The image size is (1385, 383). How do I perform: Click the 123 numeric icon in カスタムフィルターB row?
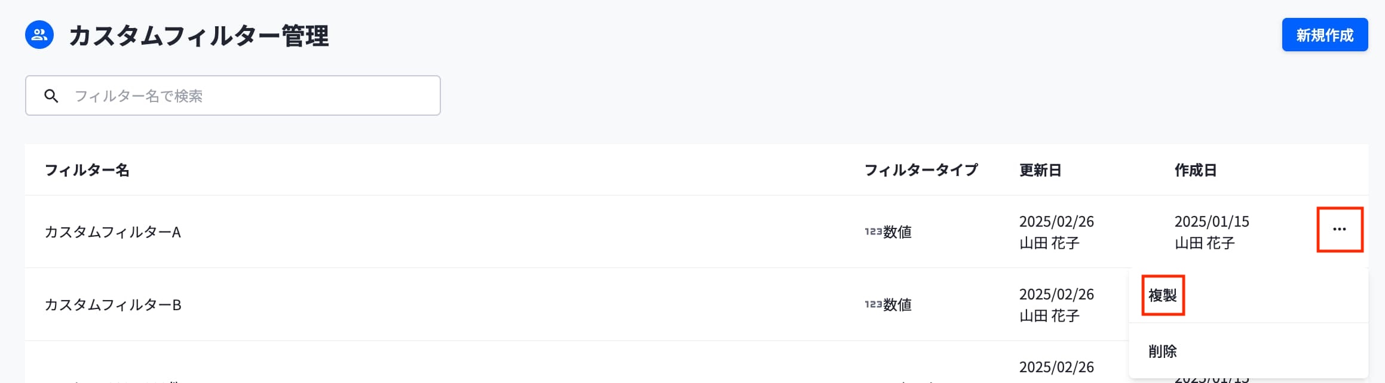coord(873,304)
